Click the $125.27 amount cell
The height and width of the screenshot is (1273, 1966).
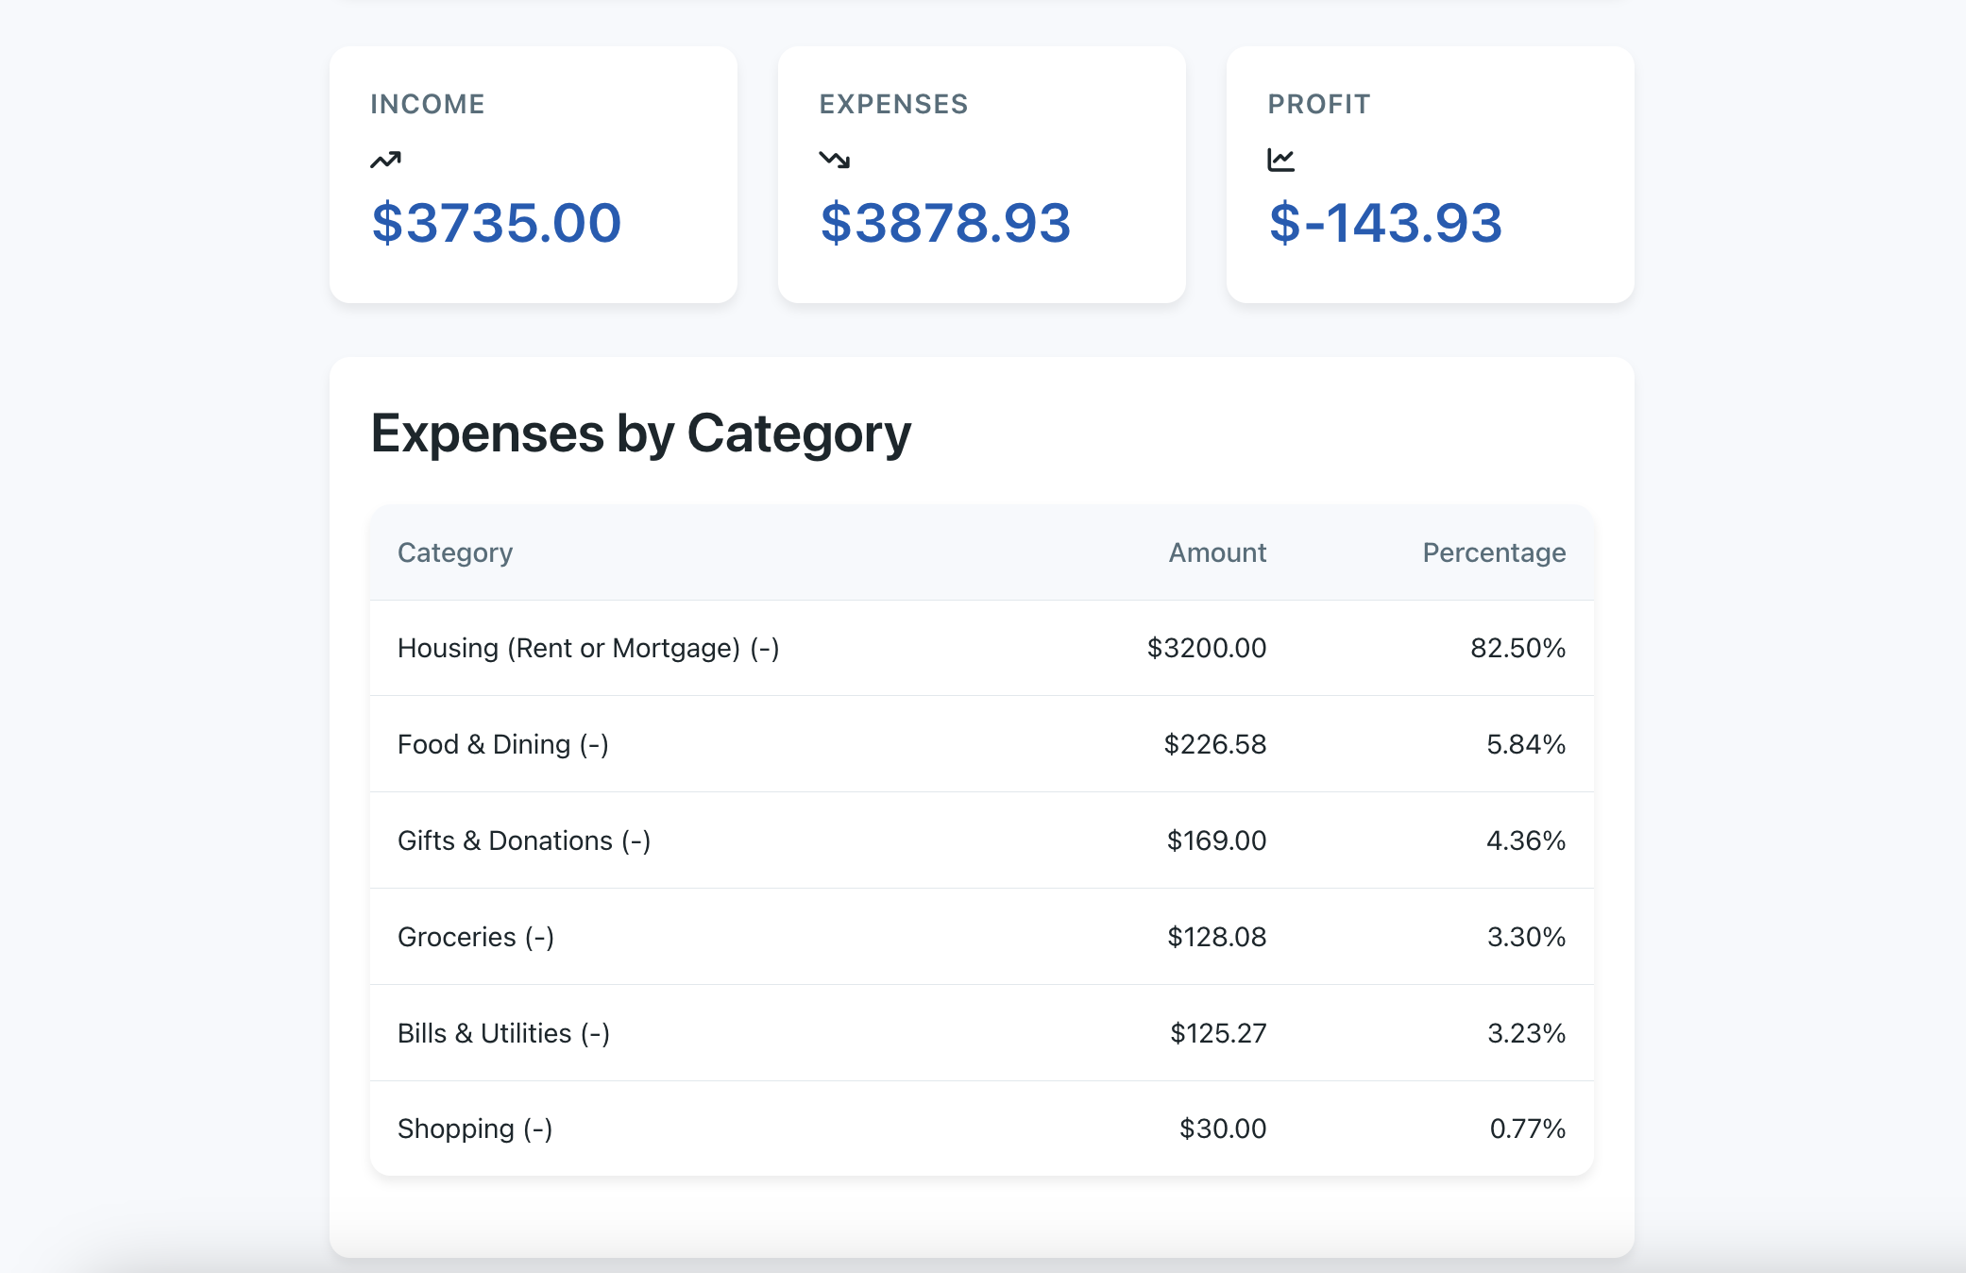(x=1218, y=1033)
